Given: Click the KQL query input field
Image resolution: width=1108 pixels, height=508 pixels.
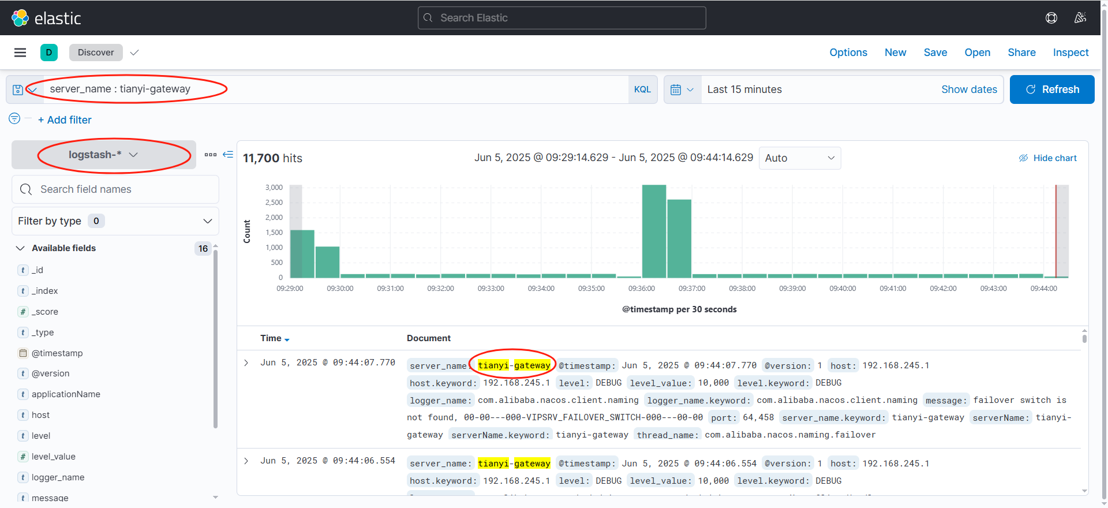Looking at the screenshot, I should (x=335, y=89).
